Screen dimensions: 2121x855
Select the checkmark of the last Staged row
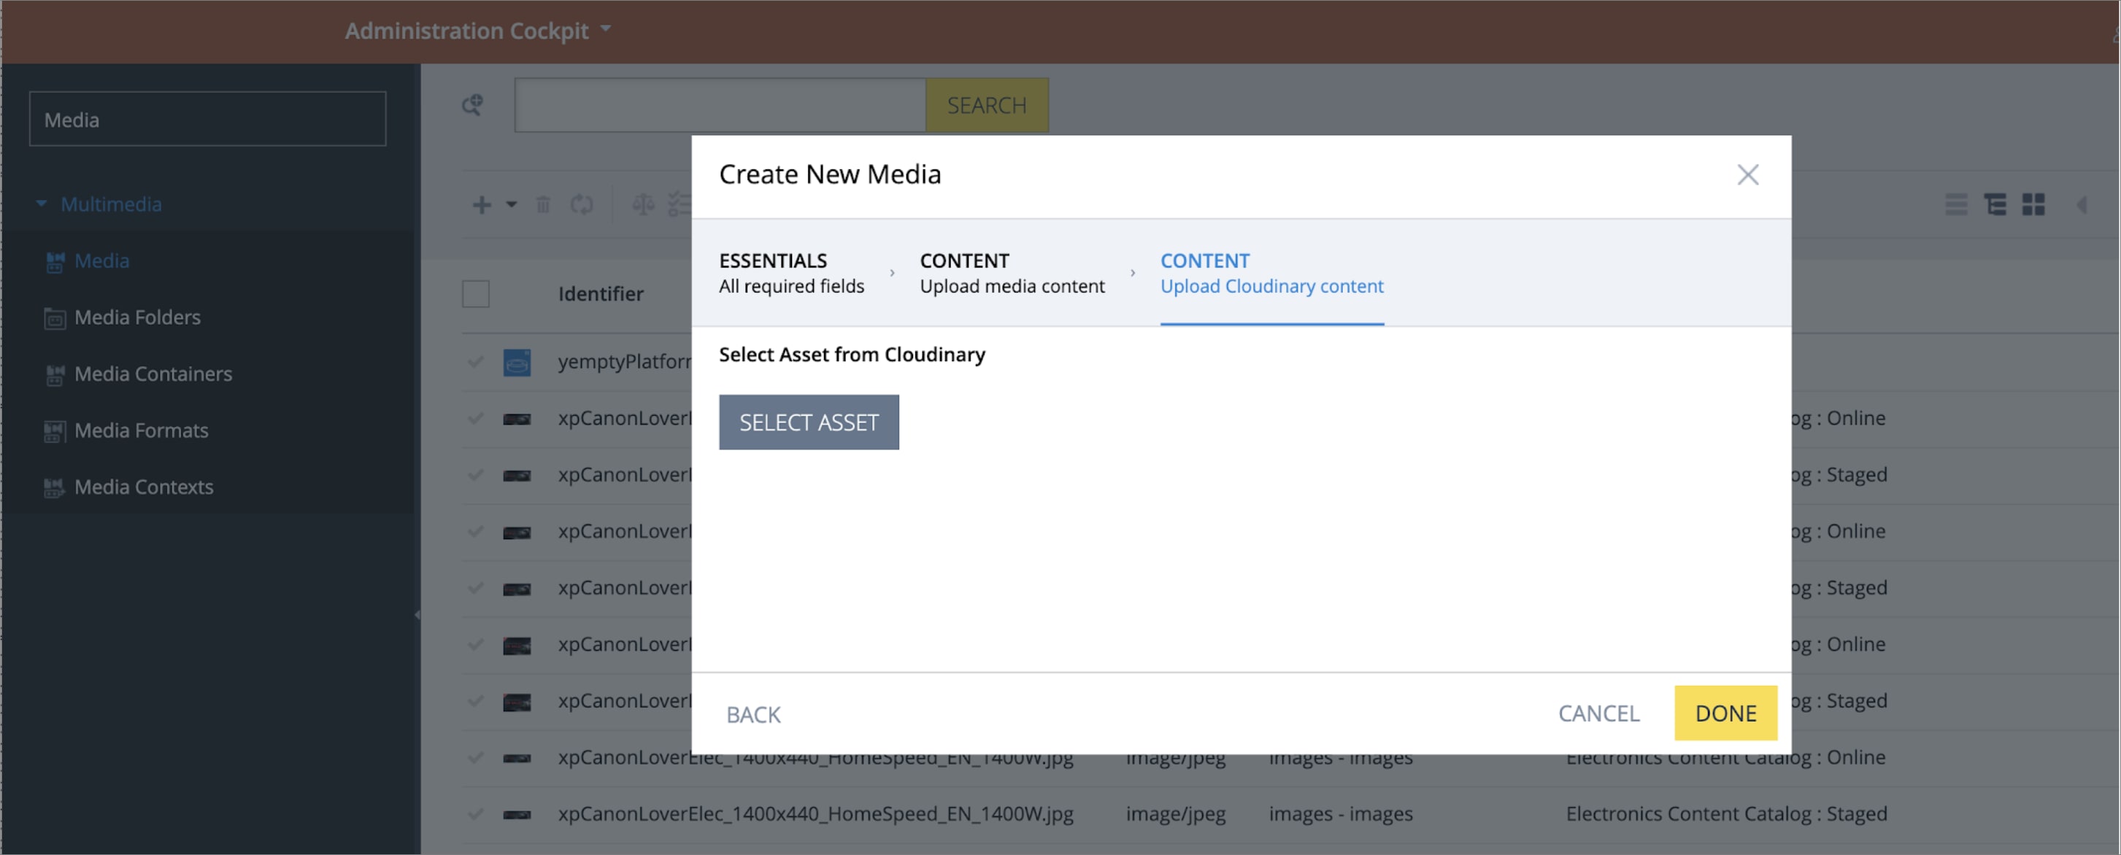[475, 814]
